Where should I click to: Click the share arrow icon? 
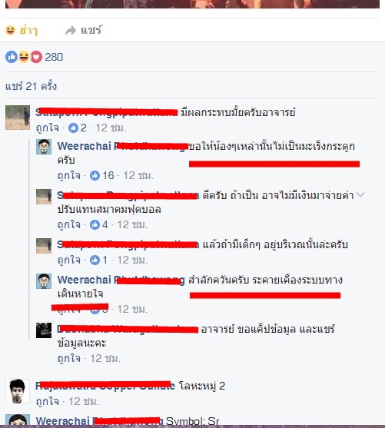71,31
